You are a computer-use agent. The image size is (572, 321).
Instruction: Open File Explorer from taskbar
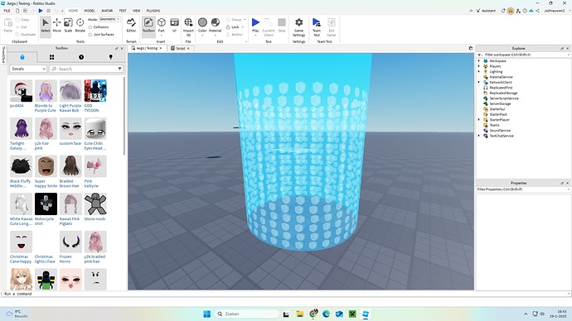coord(300,314)
